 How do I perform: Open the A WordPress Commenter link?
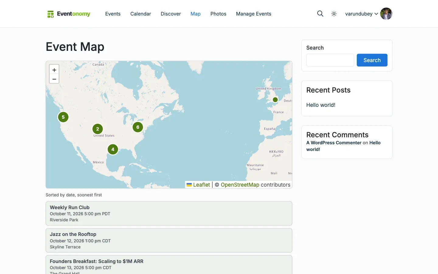(334, 143)
